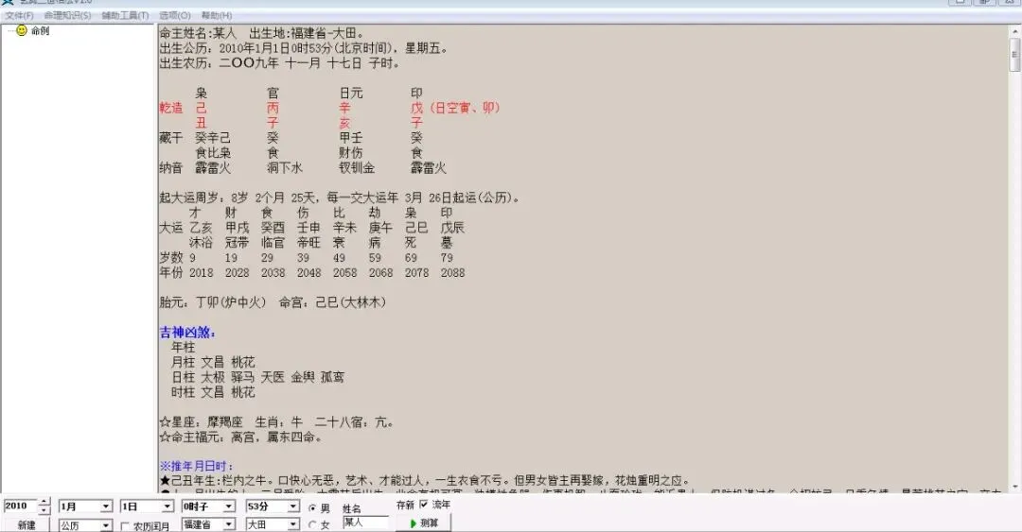
Task: Click the 日元 column label
Action: 351,94
